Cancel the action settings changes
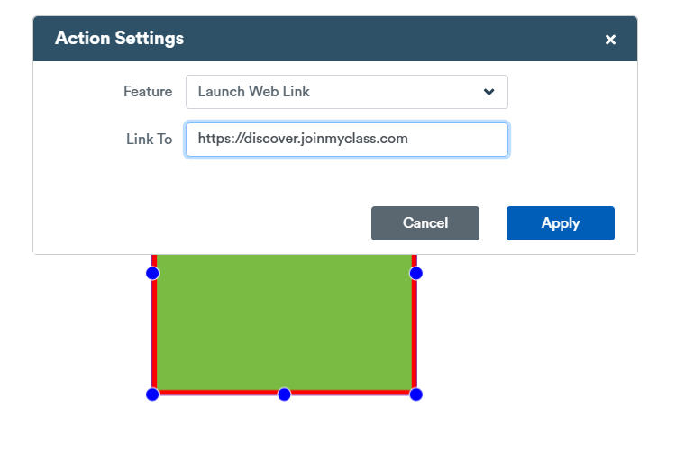 pos(425,223)
